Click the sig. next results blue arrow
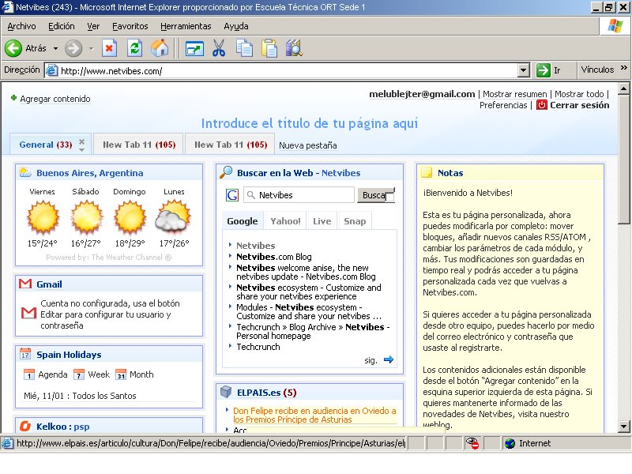The height and width of the screenshot is (474, 632). click(389, 359)
